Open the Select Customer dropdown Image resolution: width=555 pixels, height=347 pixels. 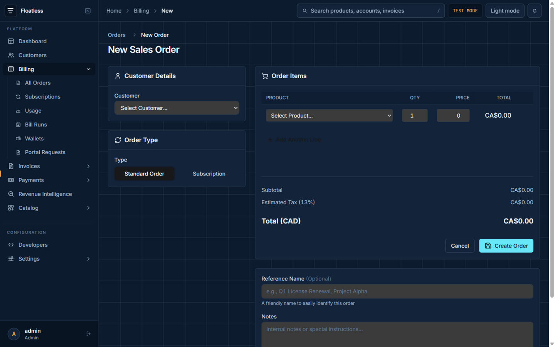tap(177, 108)
